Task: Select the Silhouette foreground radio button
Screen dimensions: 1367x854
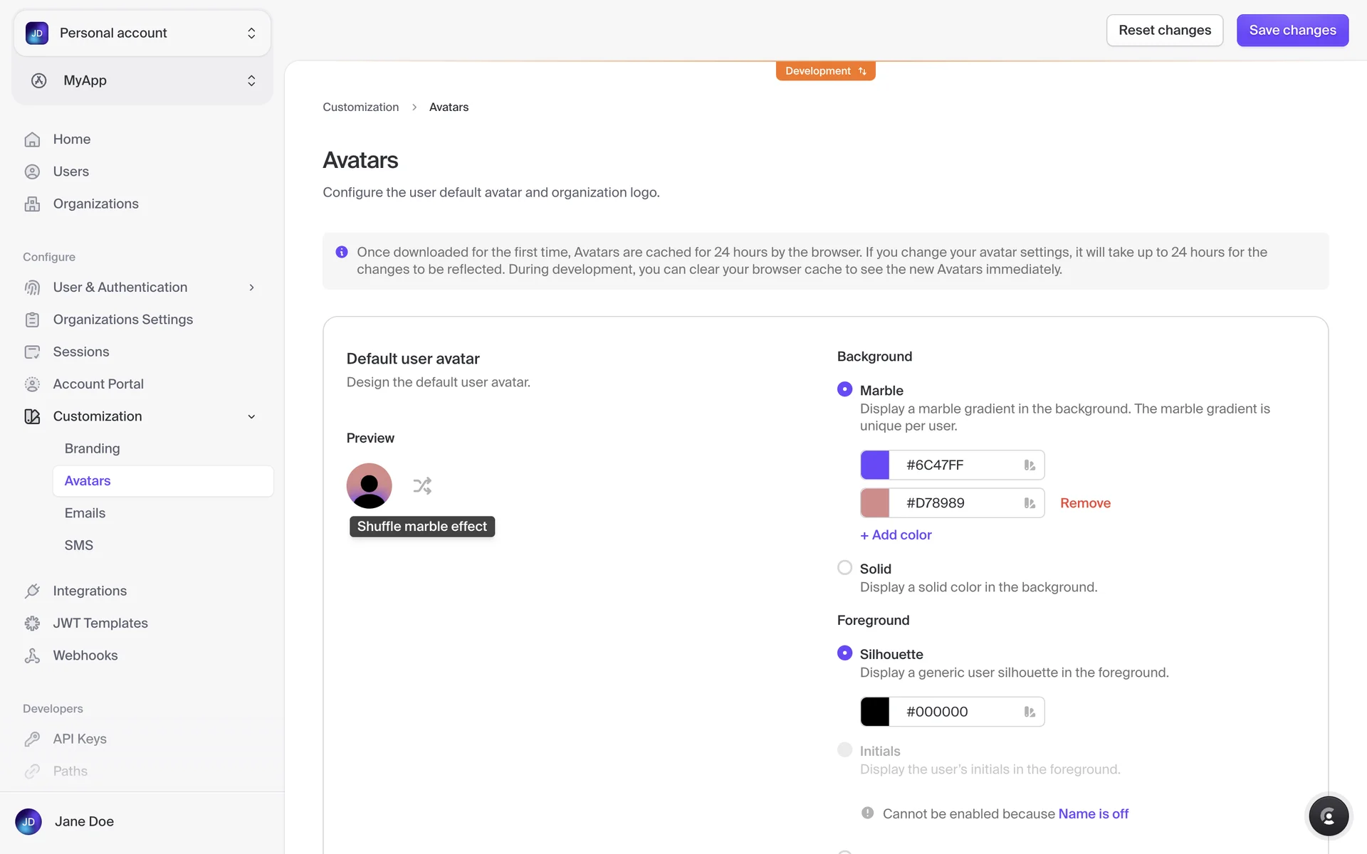Action: [x=844, y=653]
